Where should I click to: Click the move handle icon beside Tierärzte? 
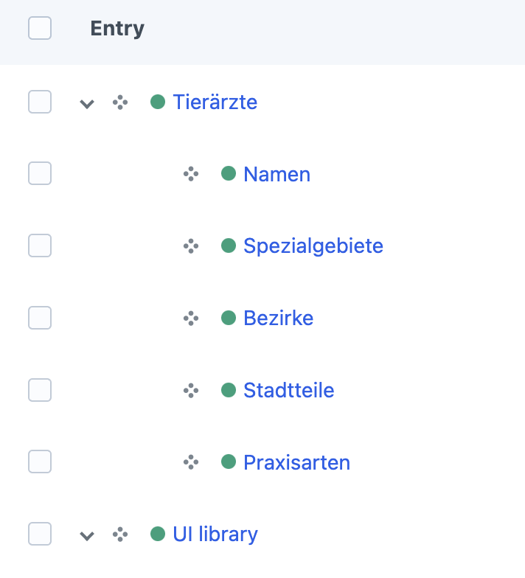[120, 102]
